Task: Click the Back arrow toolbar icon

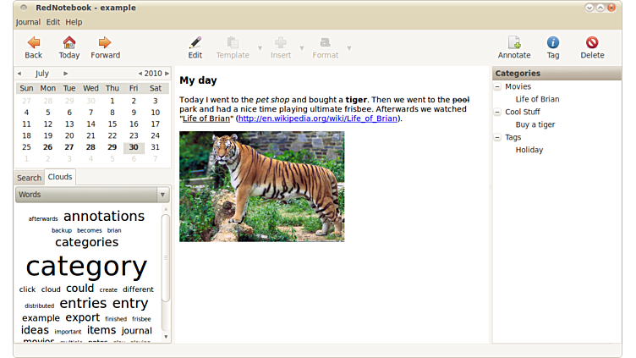Action: click(33, 42)
